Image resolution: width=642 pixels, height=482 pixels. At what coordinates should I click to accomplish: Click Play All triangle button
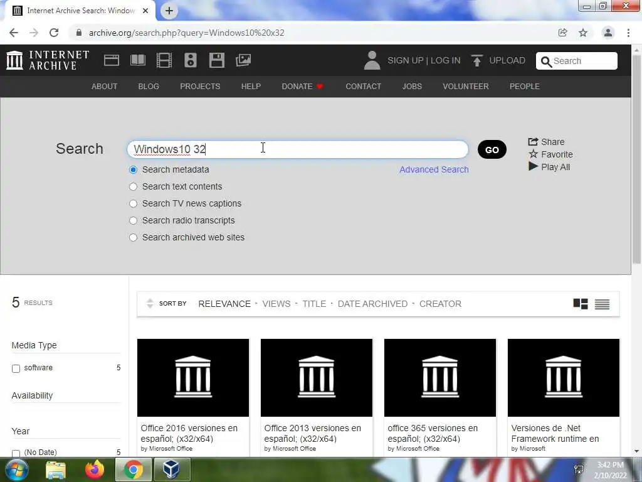(x=549, y=167)
